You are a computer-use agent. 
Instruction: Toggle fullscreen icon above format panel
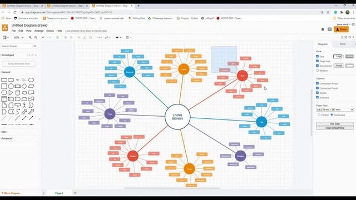point(346,37)
